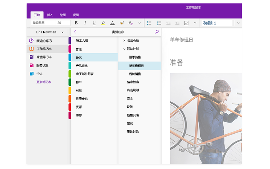Increase the paragraph indent
The width and height of the screenshot is (270, 169).
(177, 23)
